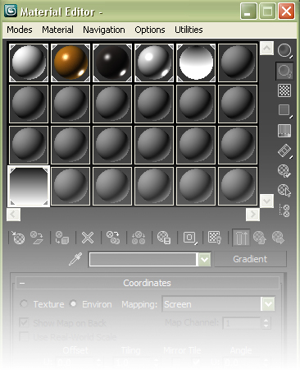This screenshot has width=300, height=370.
Task: Click the Video Color Check icon
Action: [284, 131]
